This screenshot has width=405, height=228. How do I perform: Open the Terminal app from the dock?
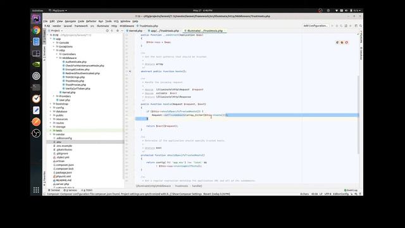point(36,87)
